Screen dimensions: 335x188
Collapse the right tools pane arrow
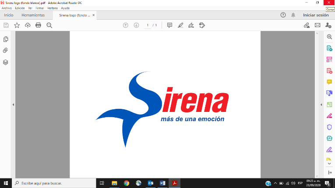[x=321, y=104]
